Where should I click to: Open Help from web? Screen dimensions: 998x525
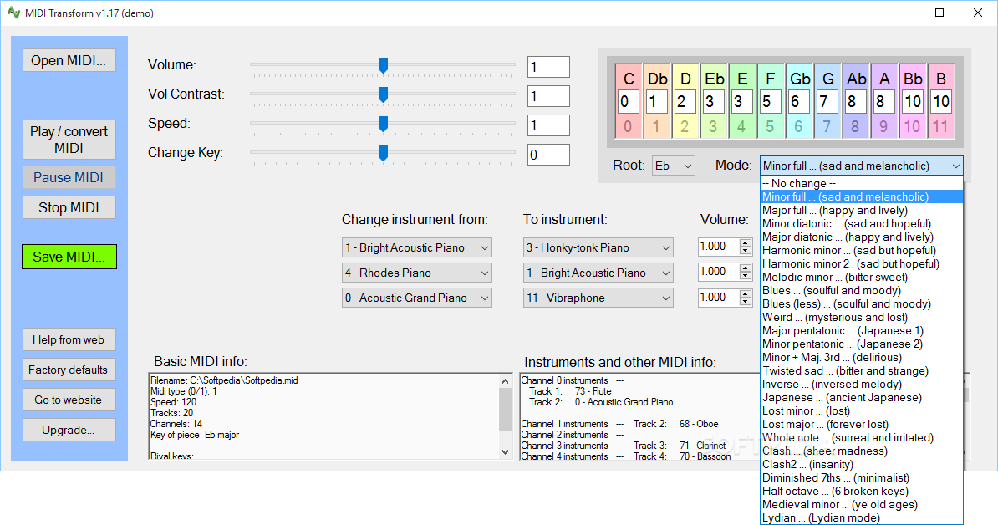point(69,339)
